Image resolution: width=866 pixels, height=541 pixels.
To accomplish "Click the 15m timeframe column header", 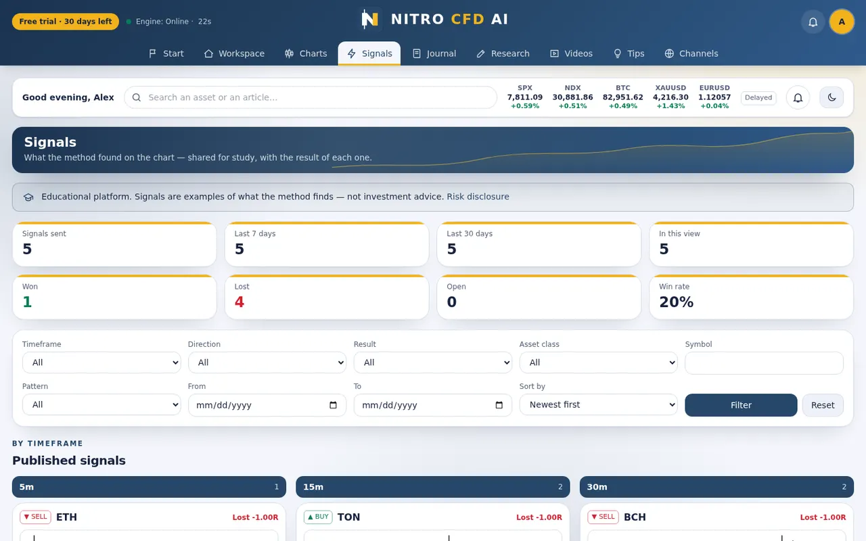I will 433,487.
